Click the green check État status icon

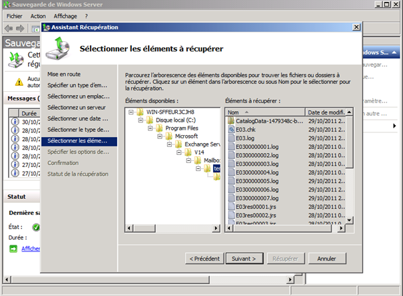36,227
